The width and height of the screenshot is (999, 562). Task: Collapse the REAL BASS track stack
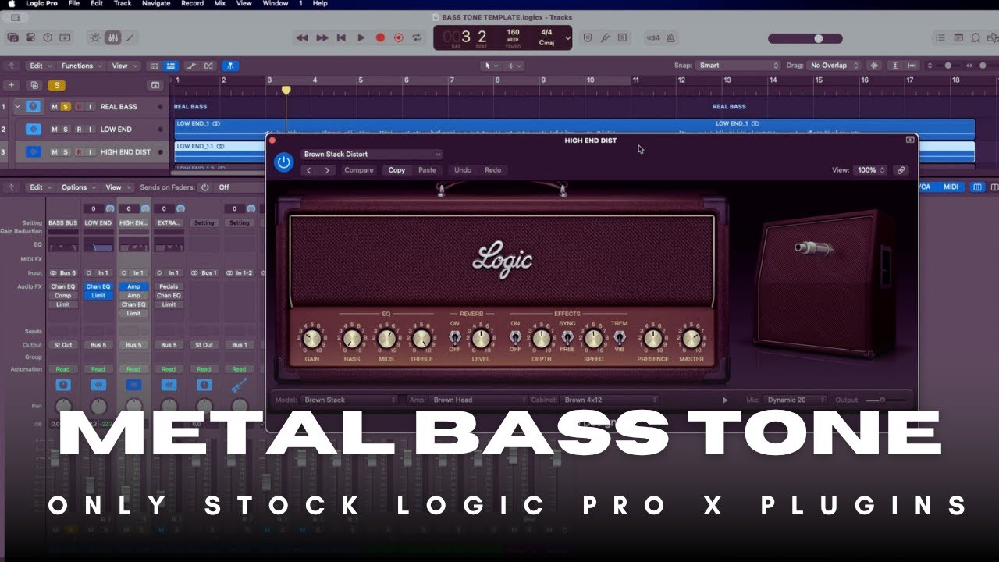click(x=17, y=107)
